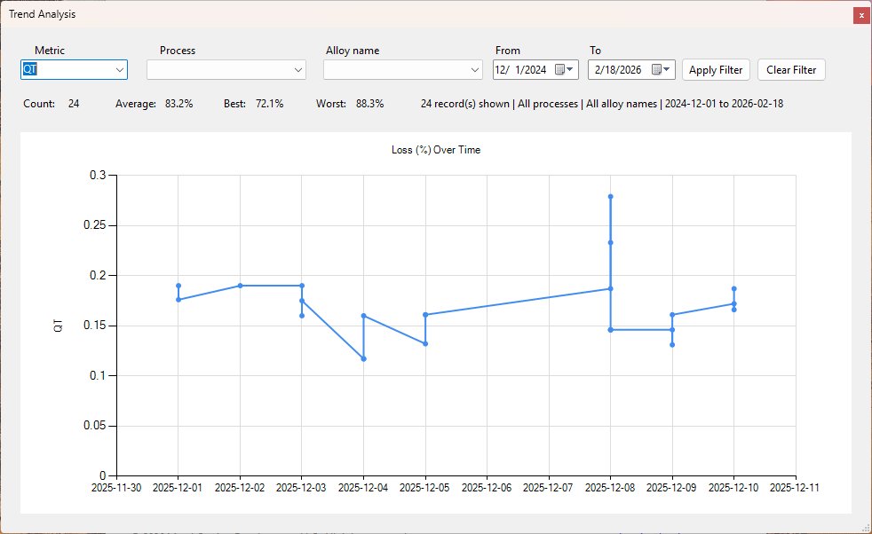Expand the Process dropdown list
Image resolution: width=872 pixels, height=534 pixels.
pos(226,70)
